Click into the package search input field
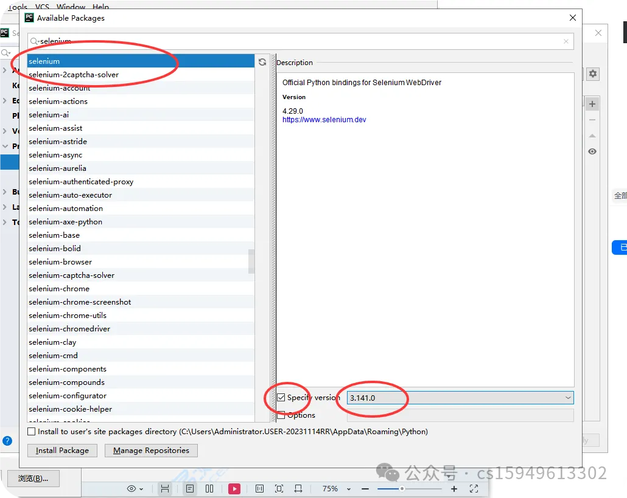The width and height of the screenshot is (627, 498). (300, 41)
